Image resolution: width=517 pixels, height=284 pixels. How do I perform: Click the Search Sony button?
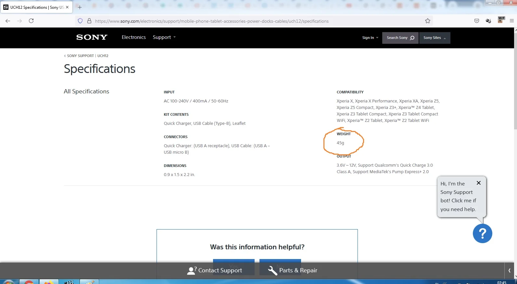coord(400,38)
